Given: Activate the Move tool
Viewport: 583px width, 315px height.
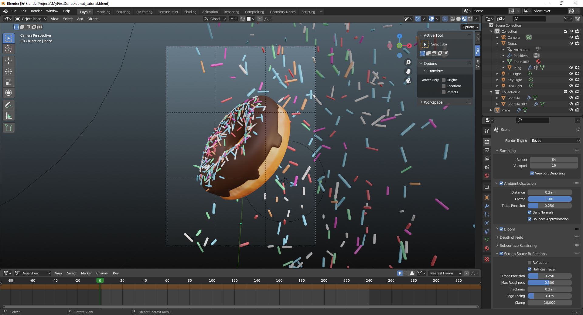Looking at the screenshot, I should click(9, 61).
